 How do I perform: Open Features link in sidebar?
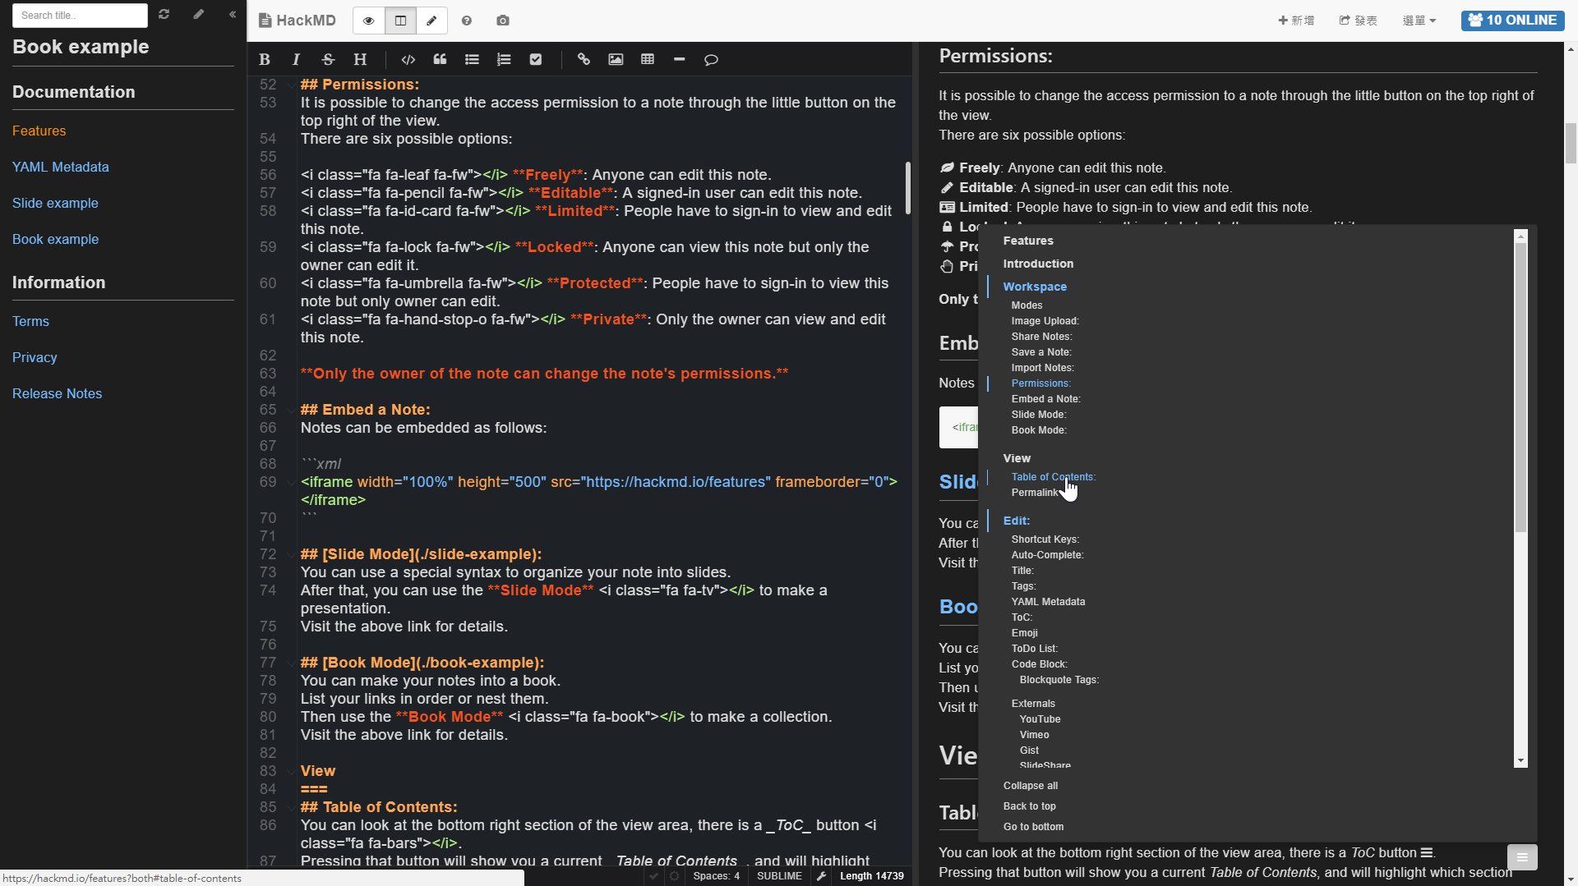39,131
